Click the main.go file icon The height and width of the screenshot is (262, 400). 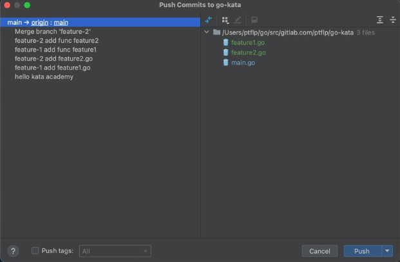225,63
